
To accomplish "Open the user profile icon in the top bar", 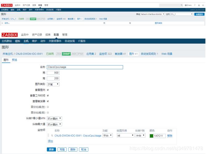I will [x=199, y=5].
